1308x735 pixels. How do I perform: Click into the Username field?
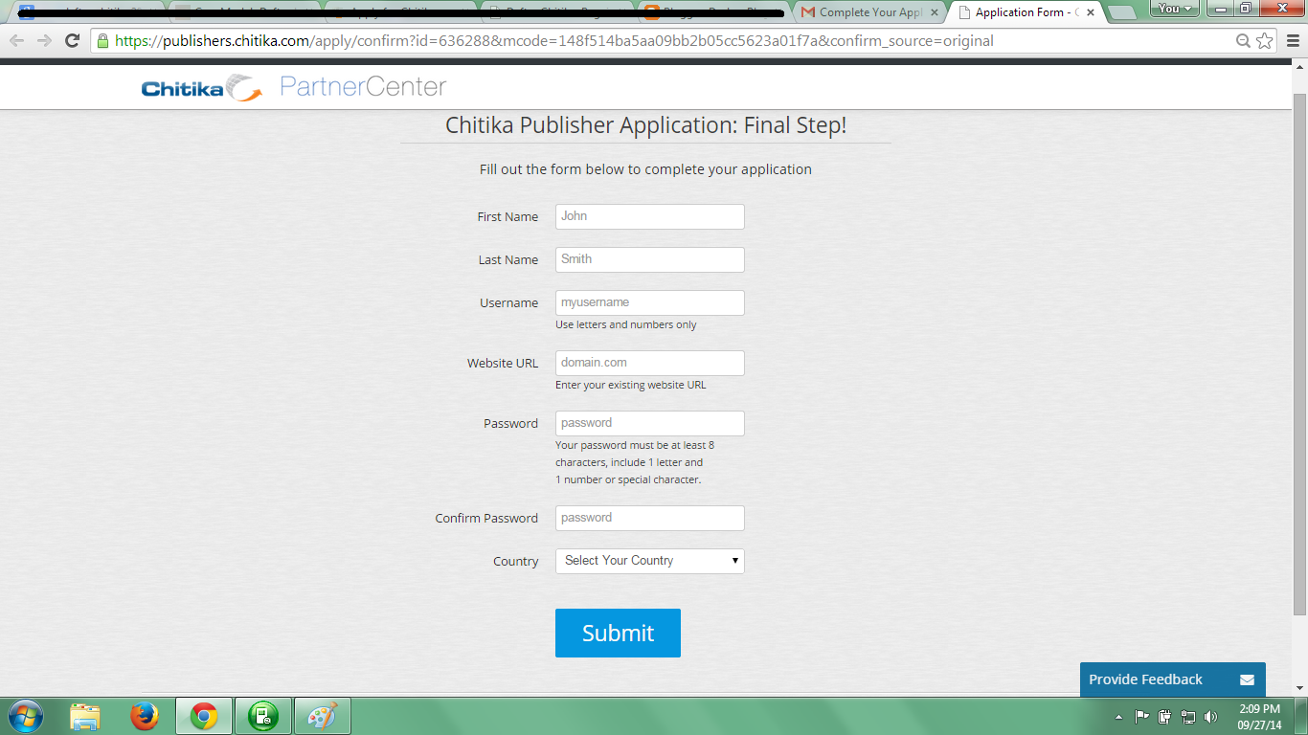click(x=649, y=302)
